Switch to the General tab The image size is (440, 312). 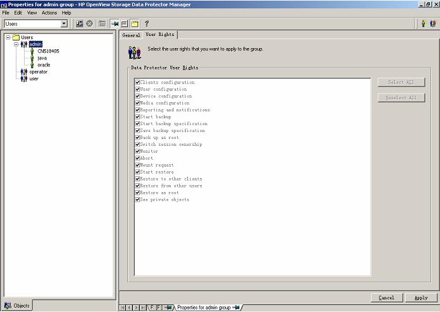pyautogui.click(x=131, y=35)
